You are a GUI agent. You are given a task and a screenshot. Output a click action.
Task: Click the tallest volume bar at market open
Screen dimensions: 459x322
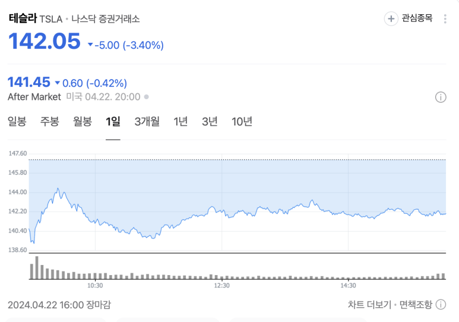(37, 268)
